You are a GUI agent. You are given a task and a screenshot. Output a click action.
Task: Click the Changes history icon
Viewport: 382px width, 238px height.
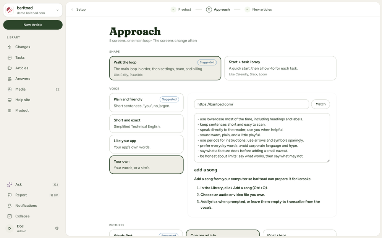pyautogui.click(x=10, y=47)
